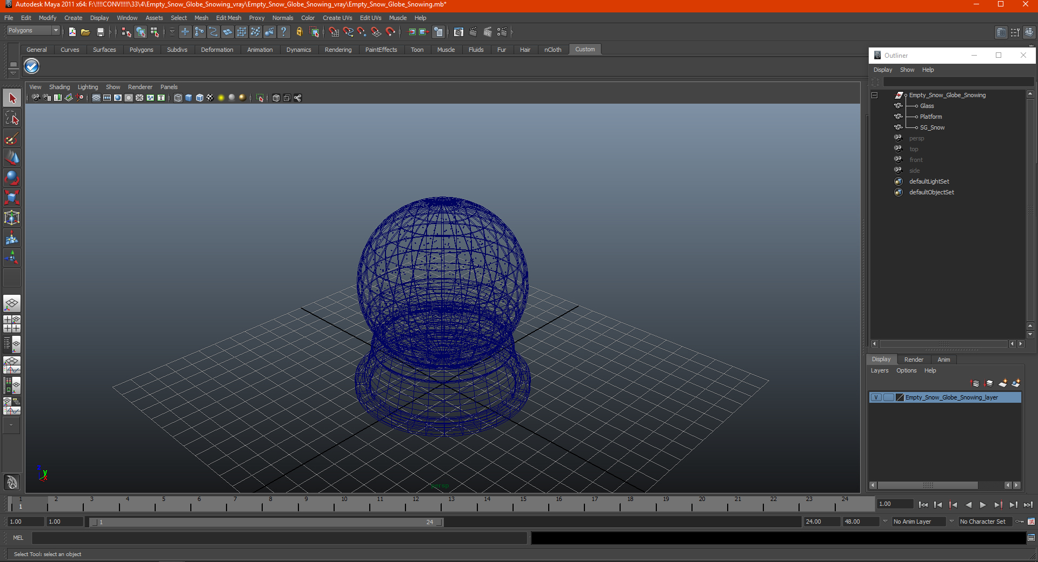Click the save scene disk icon
Image resolution: width=1038 pixels, height=562 pixels.
point(100,32)
